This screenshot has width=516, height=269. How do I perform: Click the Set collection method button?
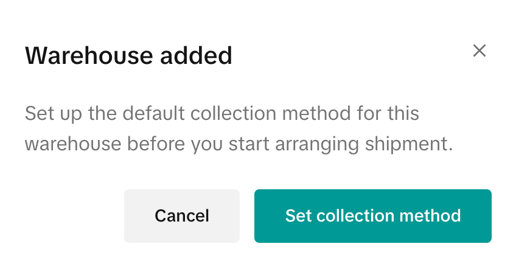[x=372, y=215]
